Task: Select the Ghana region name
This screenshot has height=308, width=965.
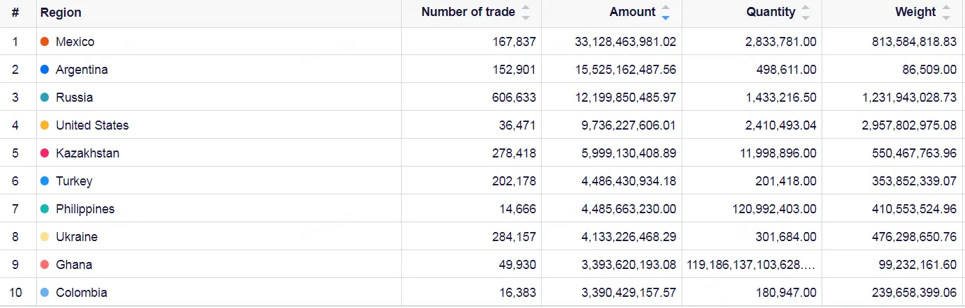Action: coord(74,265)
